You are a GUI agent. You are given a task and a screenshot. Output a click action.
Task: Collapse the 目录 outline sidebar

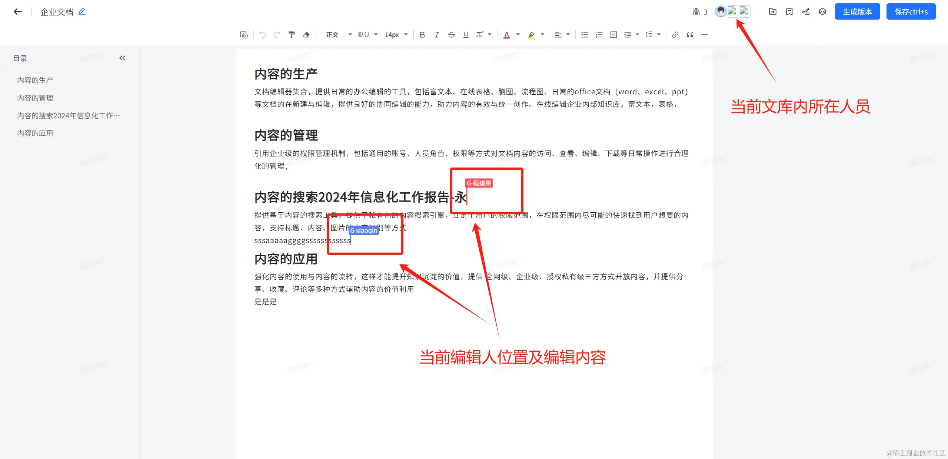coord(122,58)
